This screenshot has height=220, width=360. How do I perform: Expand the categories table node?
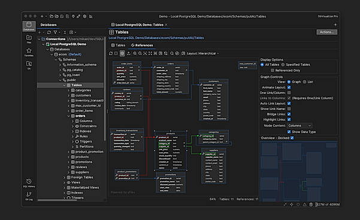tap(68, 90)
